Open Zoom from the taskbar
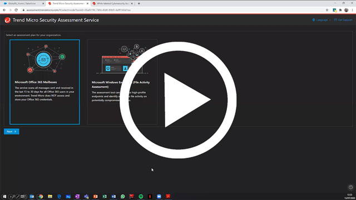This screenshot has height=200, width=356. tap(159, 196)
